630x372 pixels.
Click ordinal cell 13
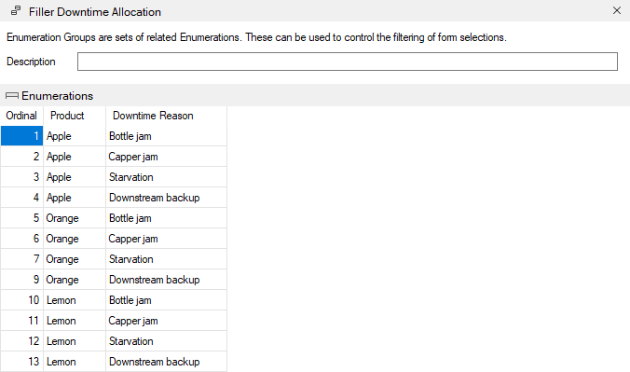click(x=21, y=362)
